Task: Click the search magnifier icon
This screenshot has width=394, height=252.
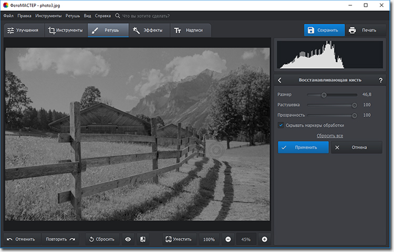Action: (x=117, y=16)
